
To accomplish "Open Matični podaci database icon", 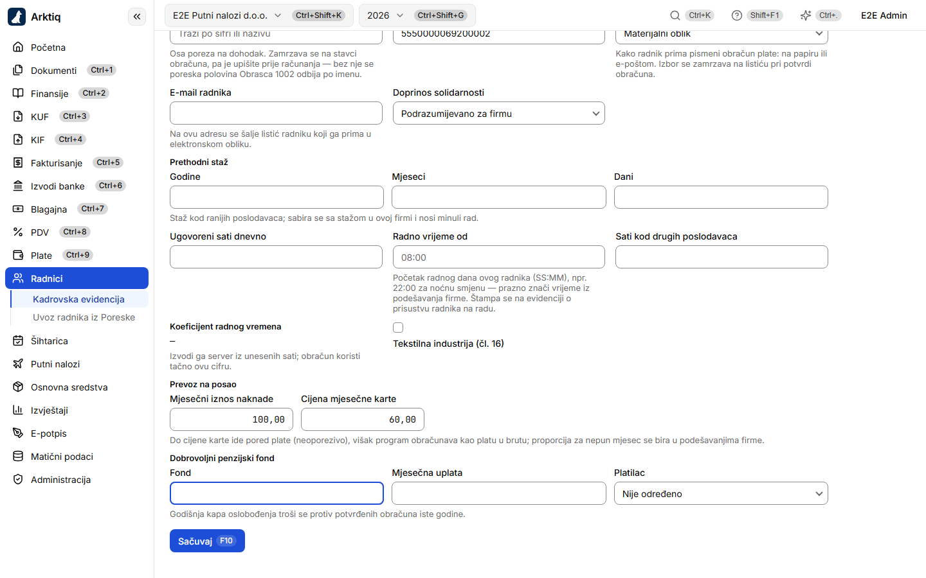I will (18, 457).
